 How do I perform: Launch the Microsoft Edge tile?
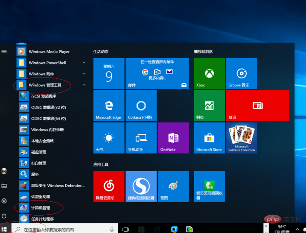point(109,105)
